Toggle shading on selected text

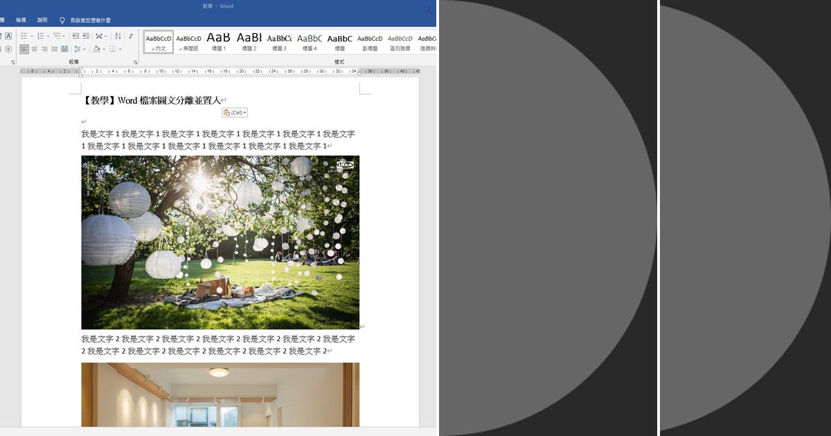click(x=96, y=48)
